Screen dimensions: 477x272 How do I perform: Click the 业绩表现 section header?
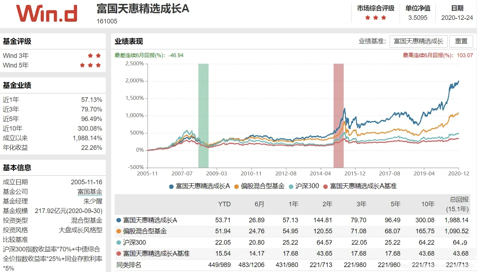128,42
